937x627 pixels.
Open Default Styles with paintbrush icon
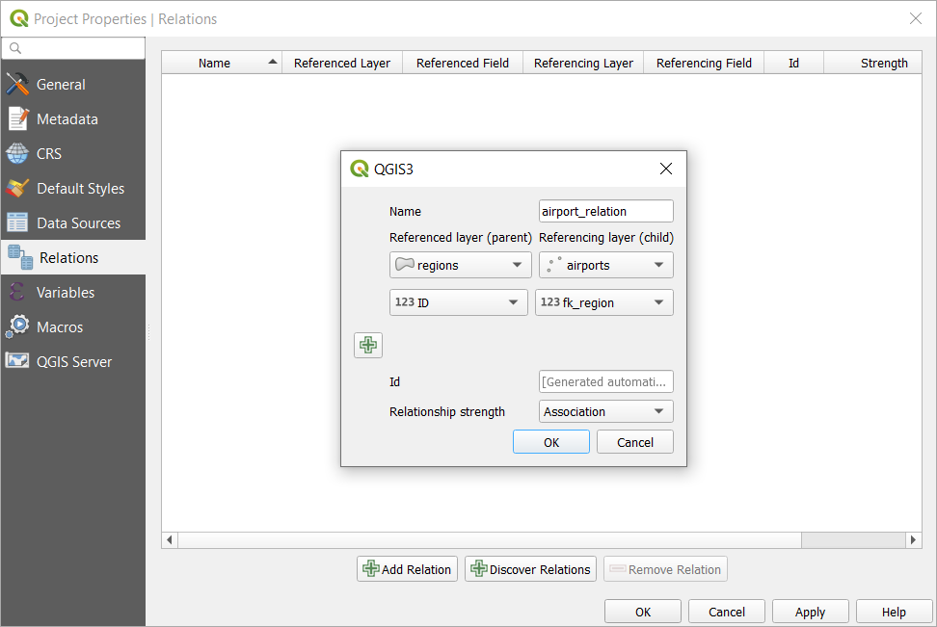click(18, 189)
